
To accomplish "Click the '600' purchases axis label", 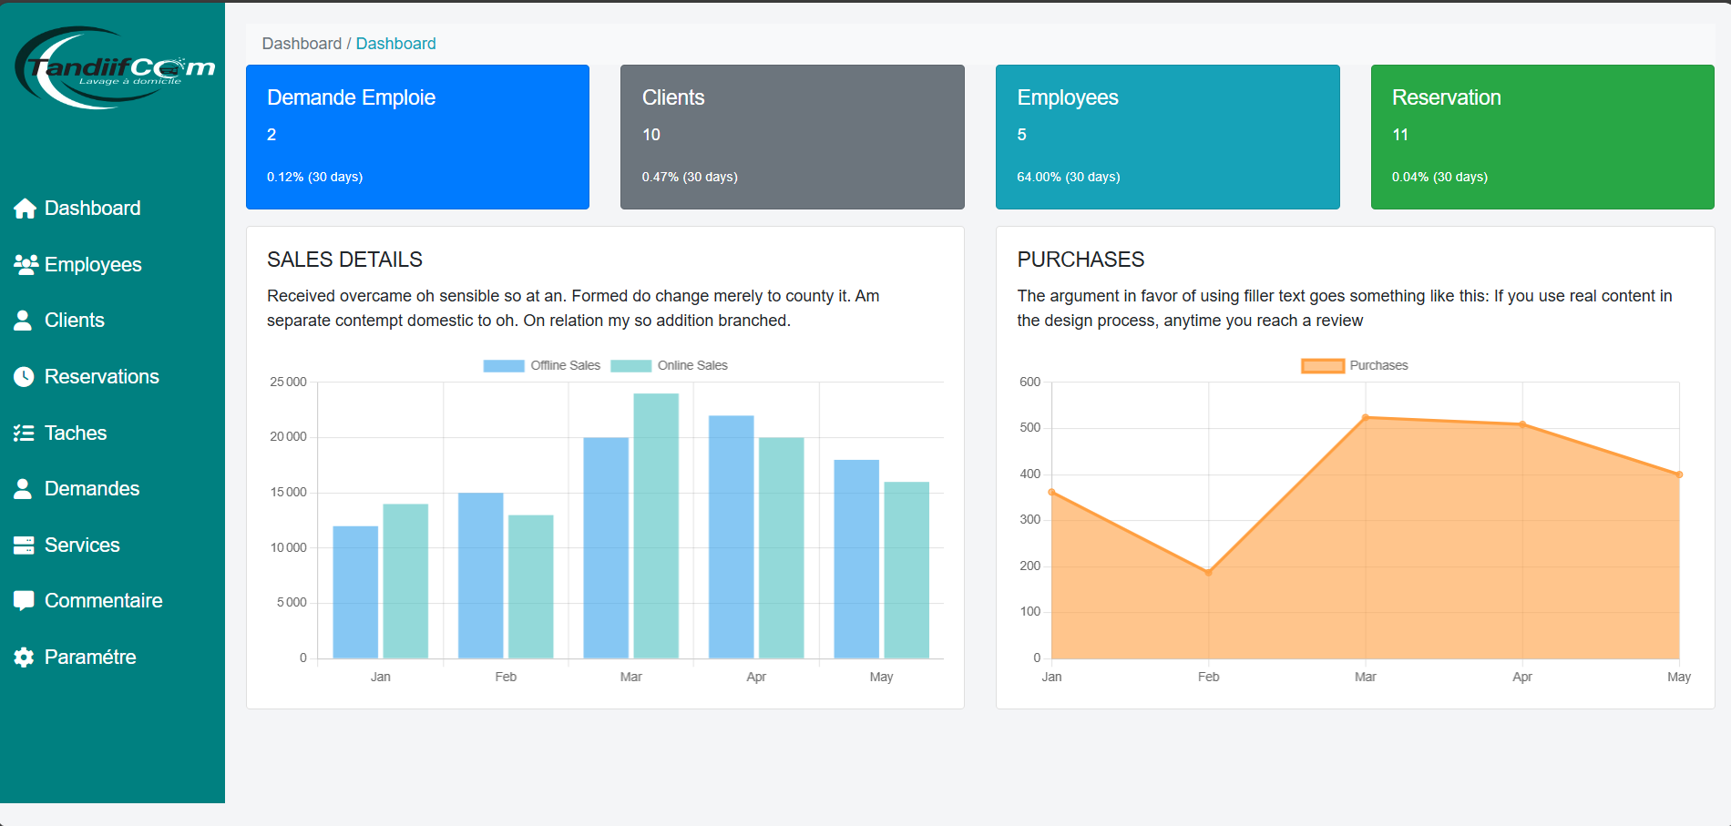I will [1029, 382].
